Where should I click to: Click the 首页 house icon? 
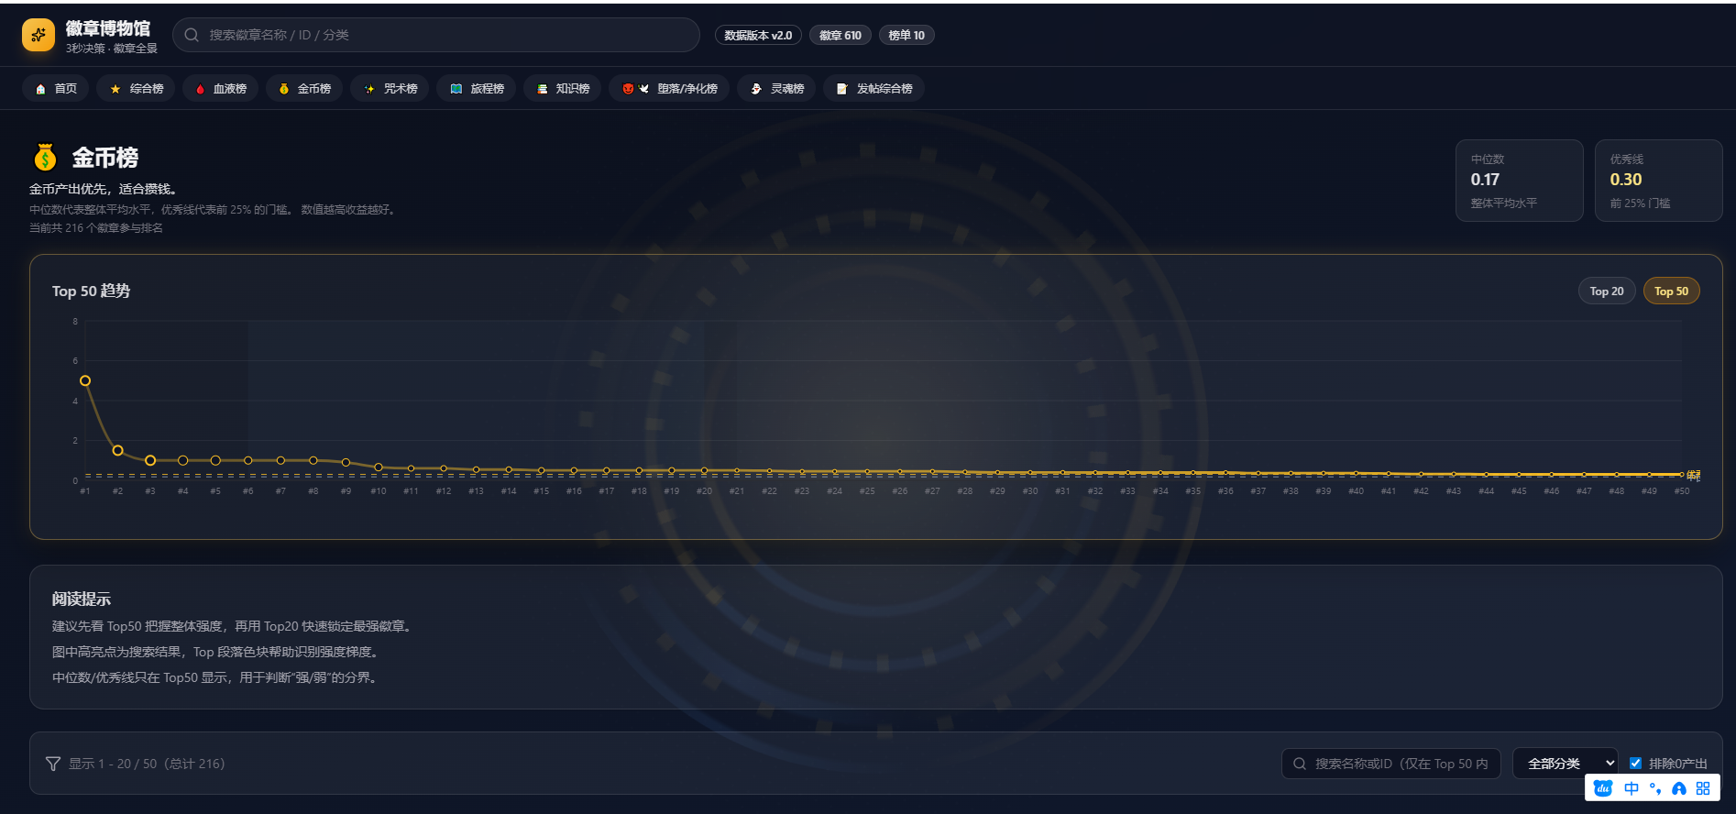pyautogui.click(x=40, y=89)
